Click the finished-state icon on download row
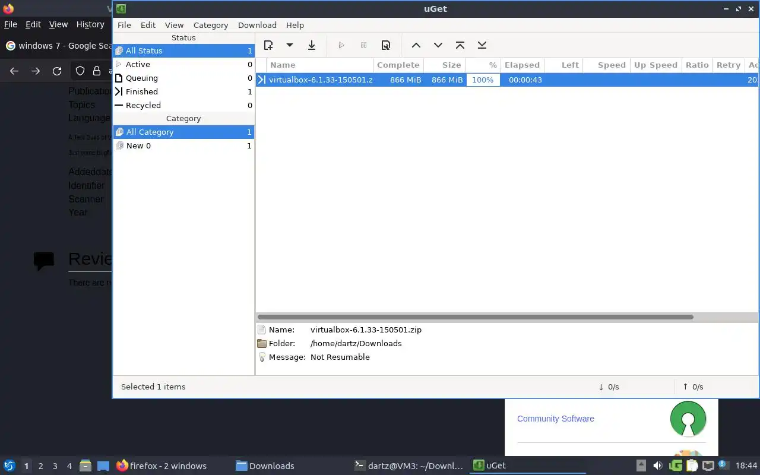 [x=261, y=80]
